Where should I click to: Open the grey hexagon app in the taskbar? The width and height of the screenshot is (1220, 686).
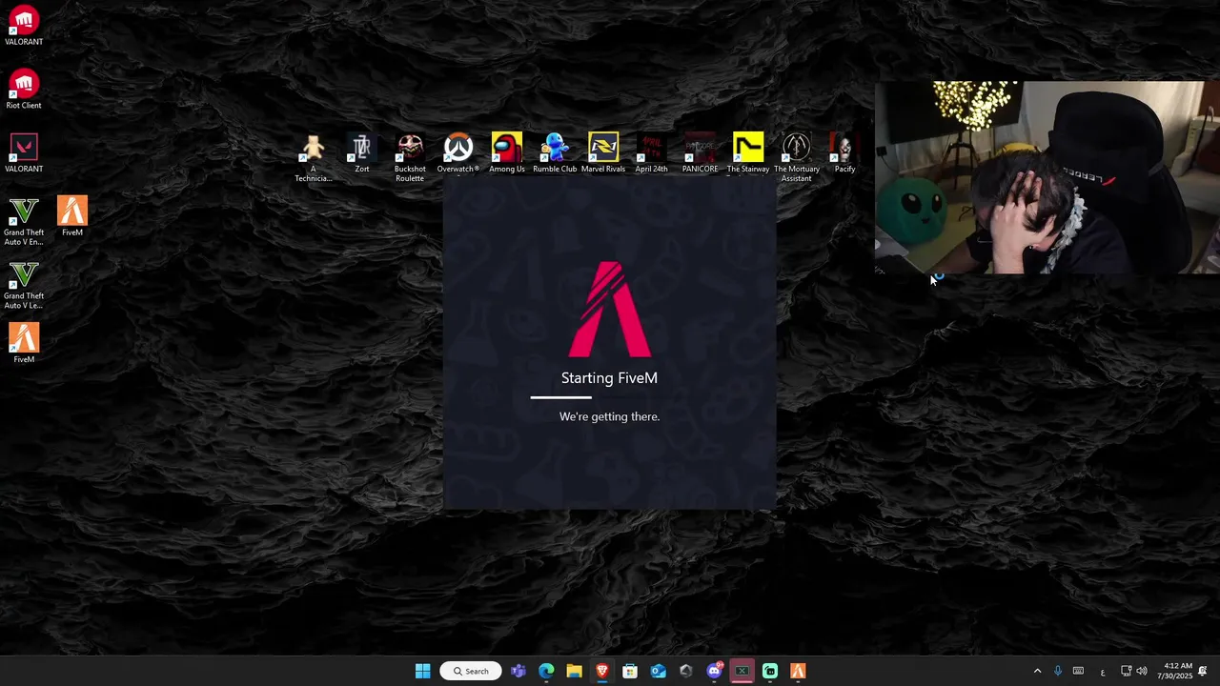click(686, 671)
